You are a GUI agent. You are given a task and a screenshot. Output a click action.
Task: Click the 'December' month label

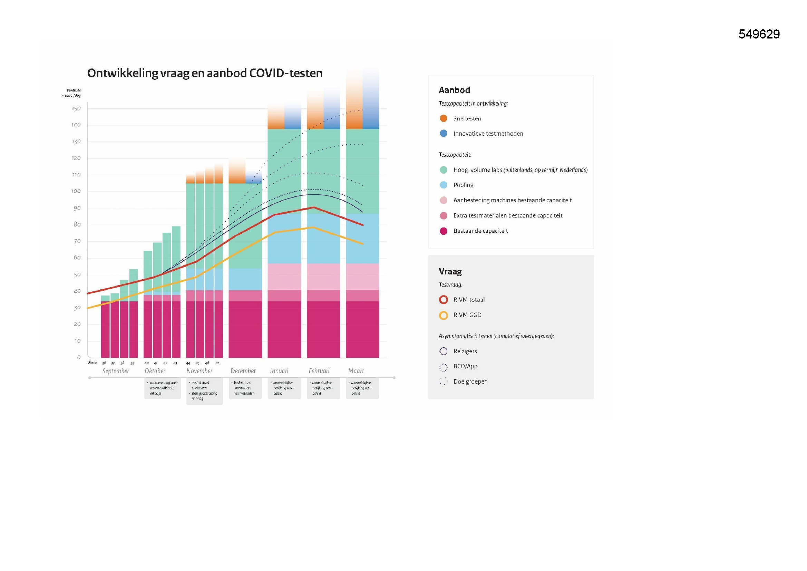coord(243,371)
